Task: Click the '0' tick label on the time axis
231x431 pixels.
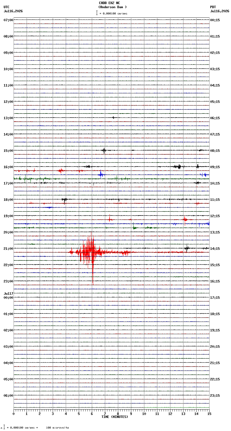Action: tap(14, 414)
